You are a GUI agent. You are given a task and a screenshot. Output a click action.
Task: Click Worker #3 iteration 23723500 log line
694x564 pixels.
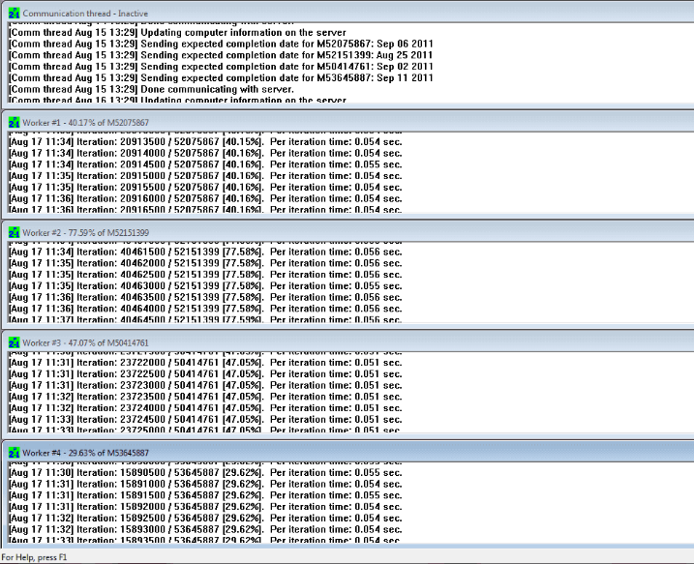click(x=205, y=397)
